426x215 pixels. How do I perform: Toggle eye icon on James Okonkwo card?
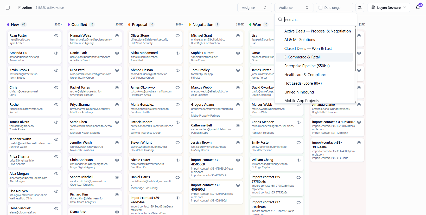coord(177,88)
